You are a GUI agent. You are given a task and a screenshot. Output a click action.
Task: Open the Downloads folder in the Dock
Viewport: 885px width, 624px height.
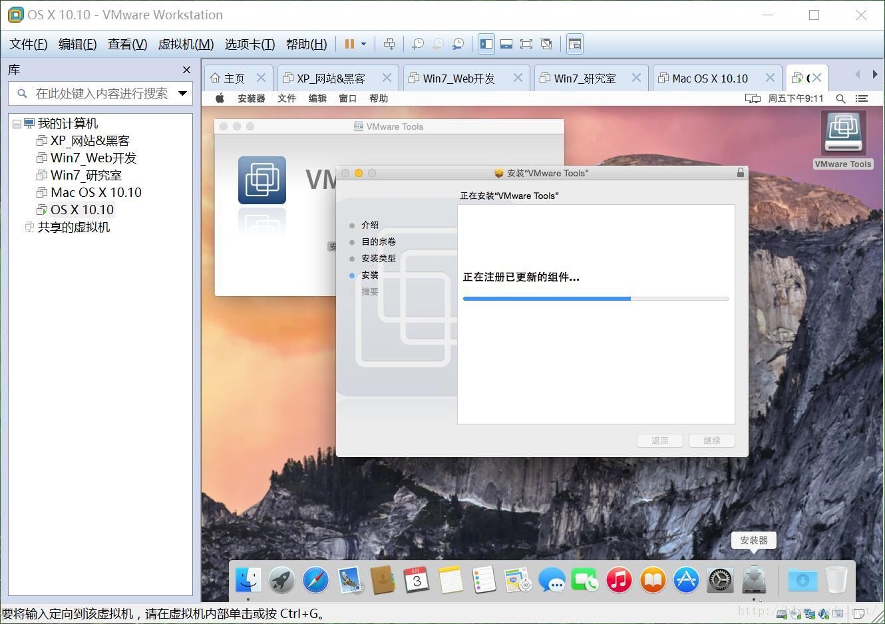click(802, 580)
